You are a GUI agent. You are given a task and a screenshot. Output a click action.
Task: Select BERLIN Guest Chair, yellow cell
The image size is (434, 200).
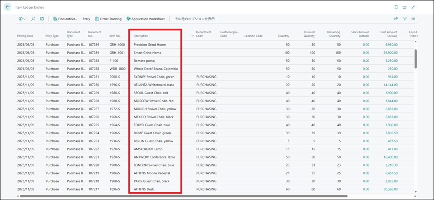[153, 141]
